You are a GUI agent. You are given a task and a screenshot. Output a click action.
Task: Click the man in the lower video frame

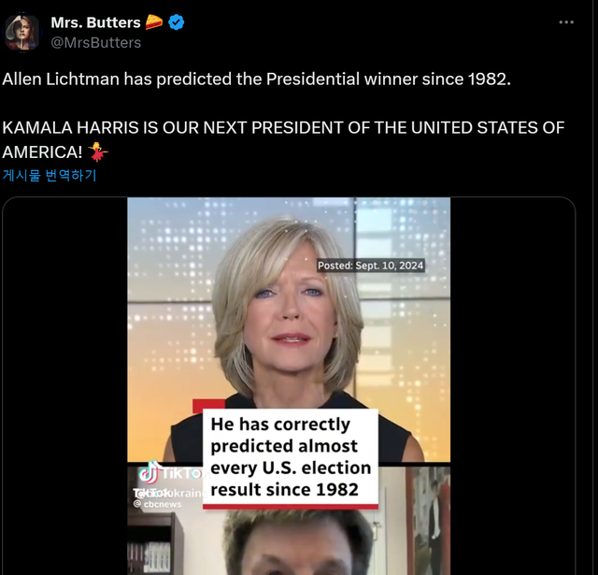[294, 547]
